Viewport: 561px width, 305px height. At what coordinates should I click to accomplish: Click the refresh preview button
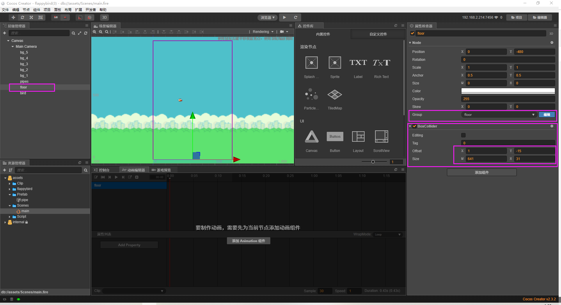(x=296, y=17)
